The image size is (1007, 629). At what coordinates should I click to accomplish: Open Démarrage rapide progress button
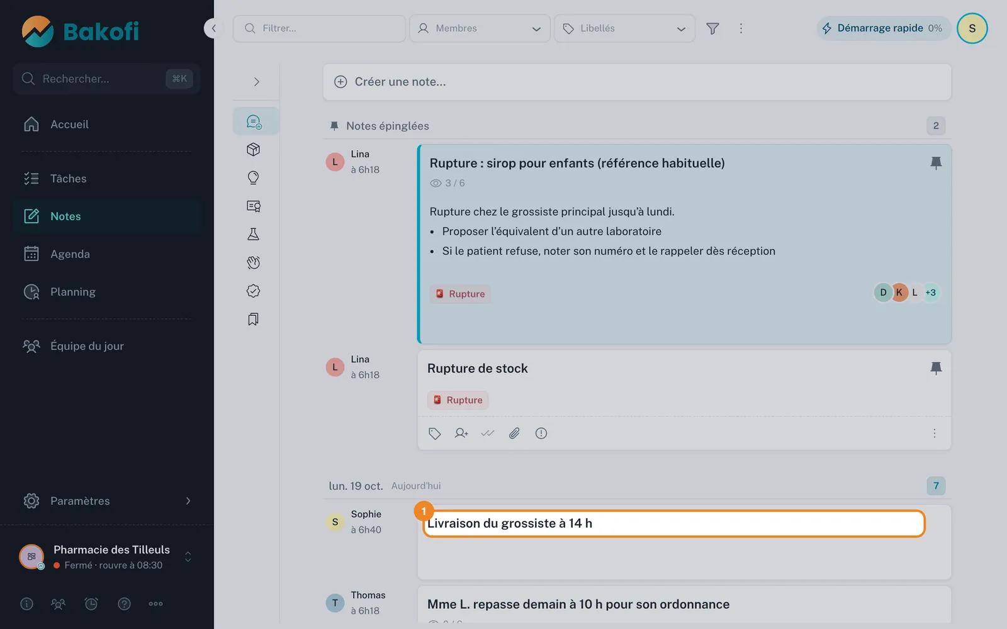tap(884, 28)
